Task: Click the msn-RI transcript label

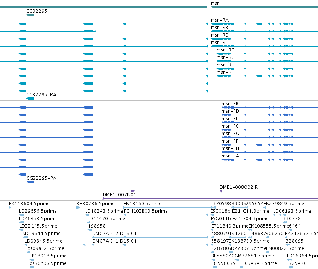Action: 219,43
